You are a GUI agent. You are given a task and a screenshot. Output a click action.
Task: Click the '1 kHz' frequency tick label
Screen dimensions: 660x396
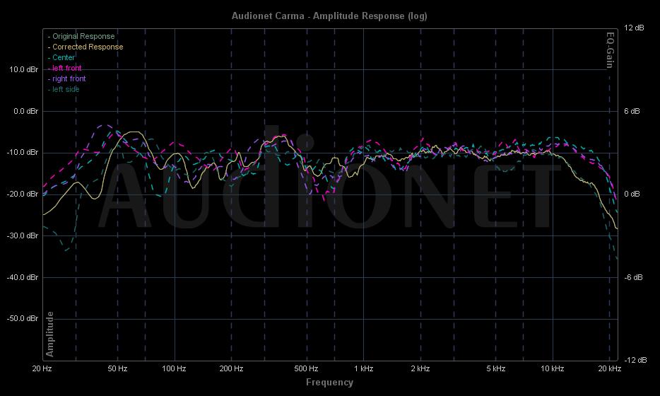click(x=364, y=368)
